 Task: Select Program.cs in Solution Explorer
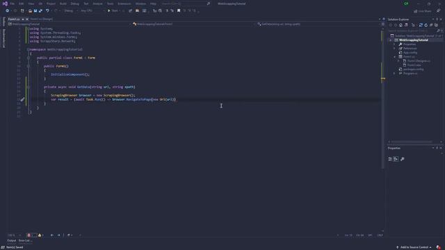410,74
